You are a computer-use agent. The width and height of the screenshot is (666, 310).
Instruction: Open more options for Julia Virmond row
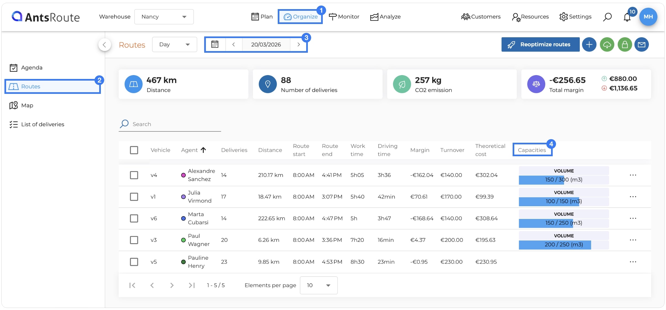pos(633,197)
